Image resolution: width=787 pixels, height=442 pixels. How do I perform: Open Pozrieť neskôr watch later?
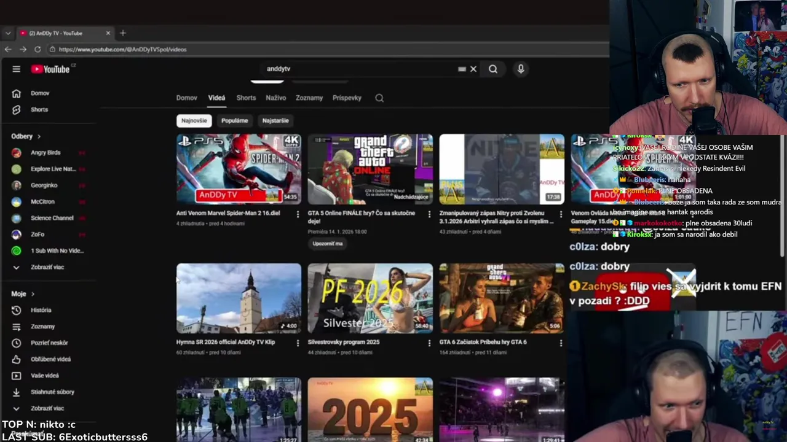pos(49,343)
